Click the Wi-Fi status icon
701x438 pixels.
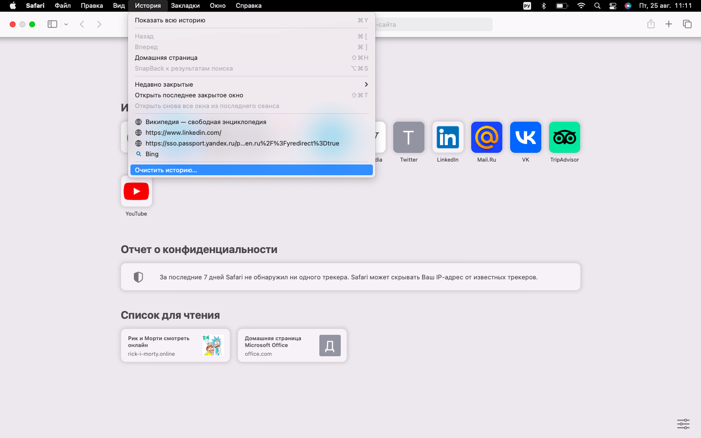pos(581,6)
